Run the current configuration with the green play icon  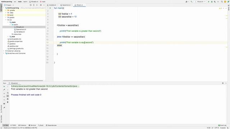[208, 1]
